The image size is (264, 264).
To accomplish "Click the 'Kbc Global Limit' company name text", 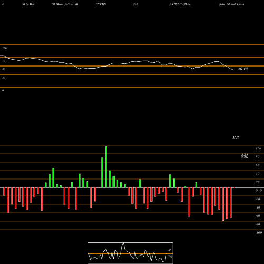I will click(x=232, y=4).
